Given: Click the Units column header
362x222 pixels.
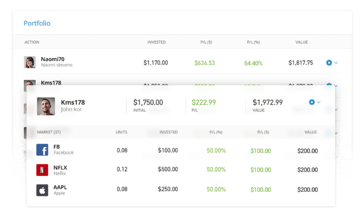Looking at the screenshot, I should (121, 132).
